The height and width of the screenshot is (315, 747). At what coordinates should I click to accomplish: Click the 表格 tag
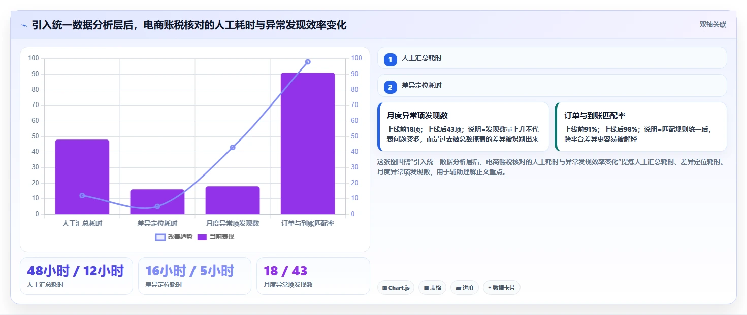point(432,288)
